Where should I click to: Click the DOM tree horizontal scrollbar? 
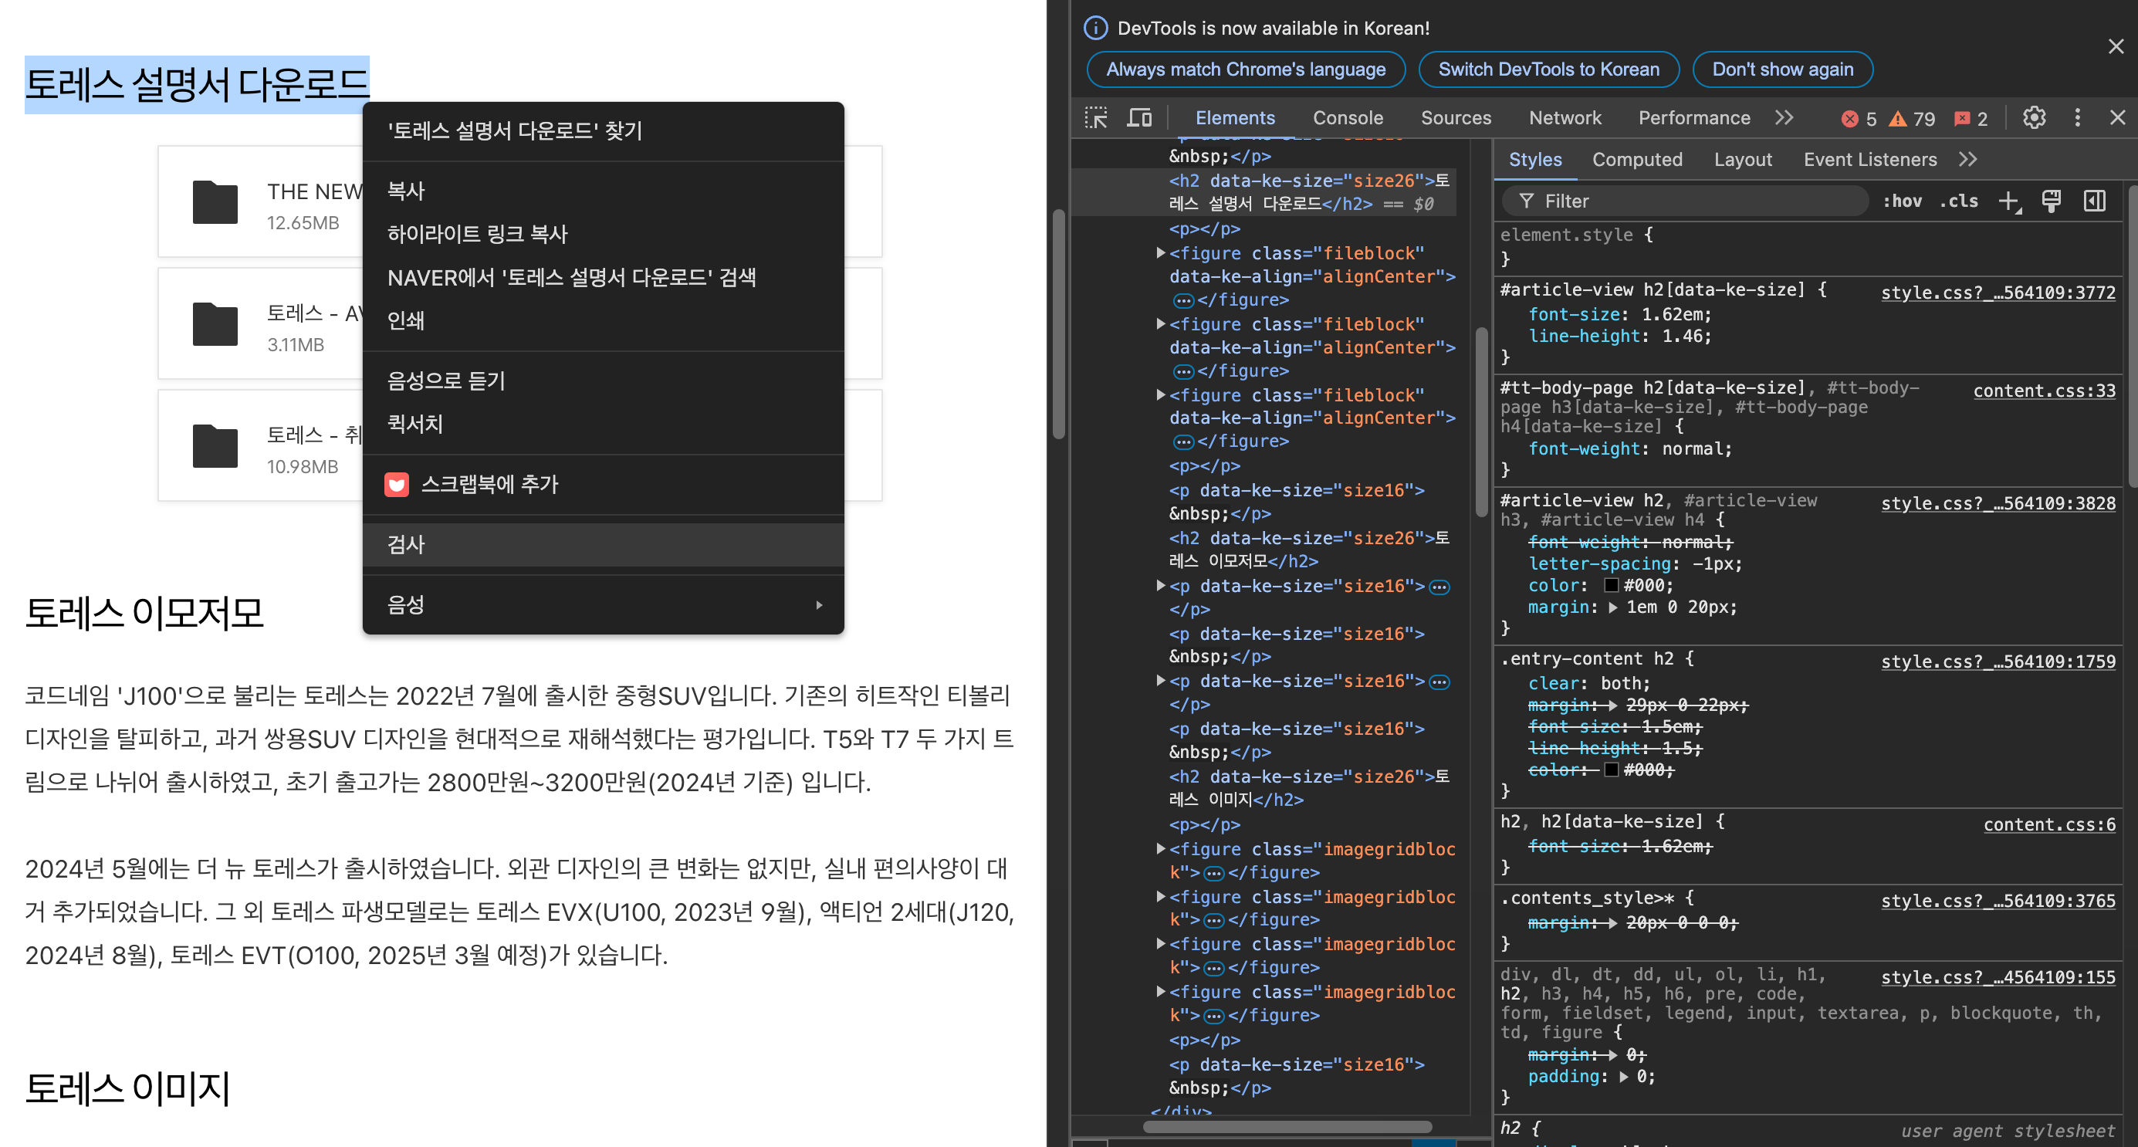point(1287,1127)
